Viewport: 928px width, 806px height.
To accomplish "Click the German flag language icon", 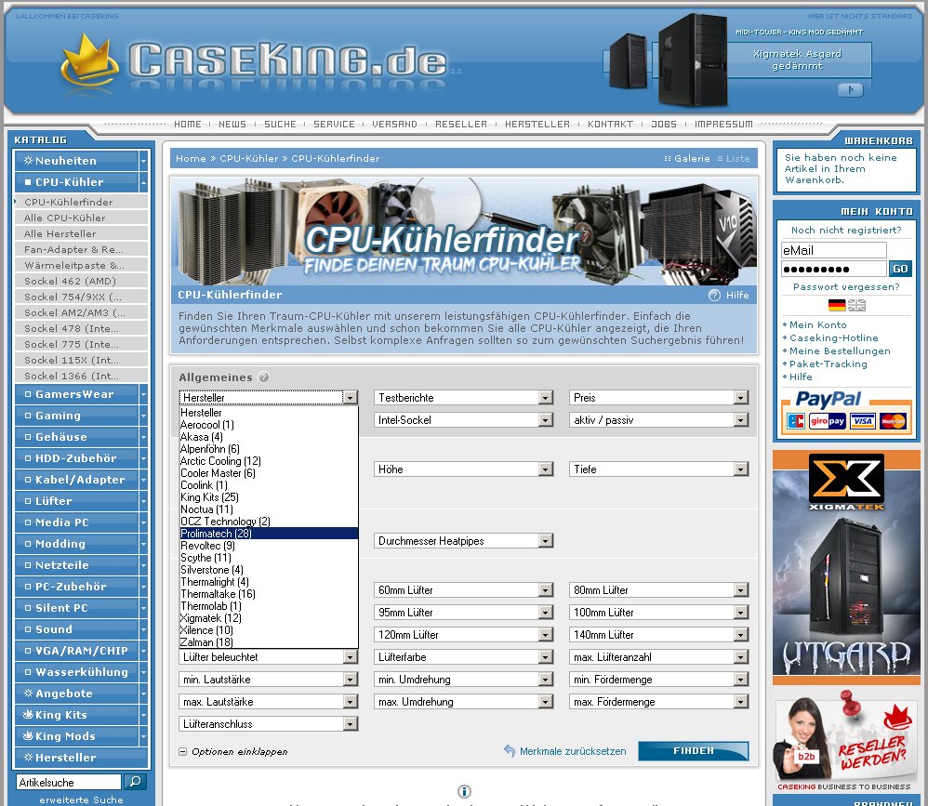I will point(837,305).
